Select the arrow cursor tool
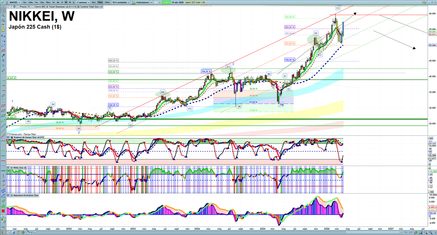Viewport: 437px width, 235px height. (3, 11)
